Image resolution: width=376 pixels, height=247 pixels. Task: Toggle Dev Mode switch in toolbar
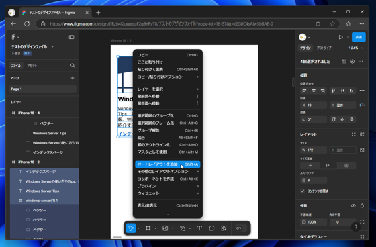(241, 228)
